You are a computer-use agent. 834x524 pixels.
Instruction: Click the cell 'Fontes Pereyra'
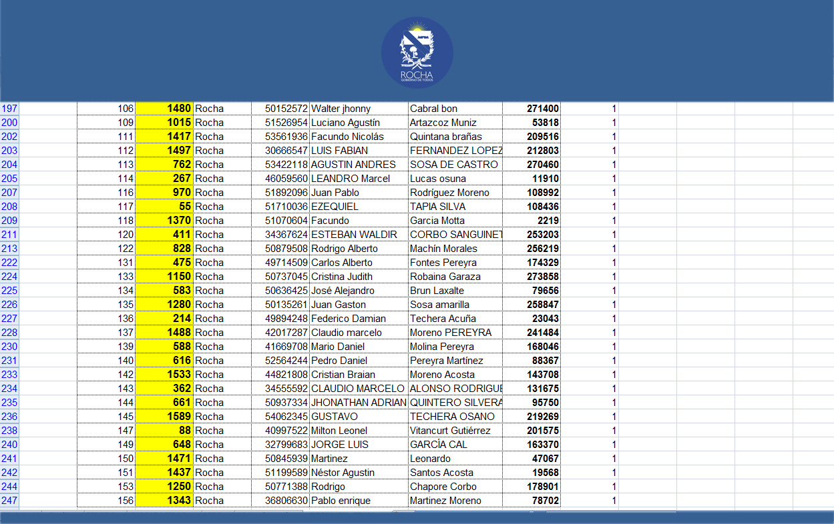(x=455, y=263)
